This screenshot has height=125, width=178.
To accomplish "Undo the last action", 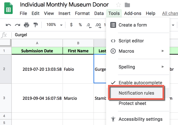I will pyautogui.click(x=8, y=25).
